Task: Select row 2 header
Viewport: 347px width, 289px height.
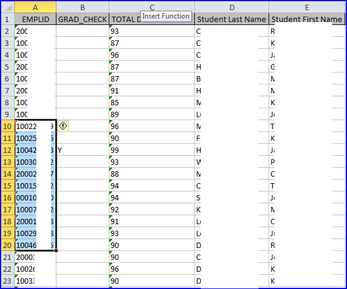Action: [x=8, y=31]
